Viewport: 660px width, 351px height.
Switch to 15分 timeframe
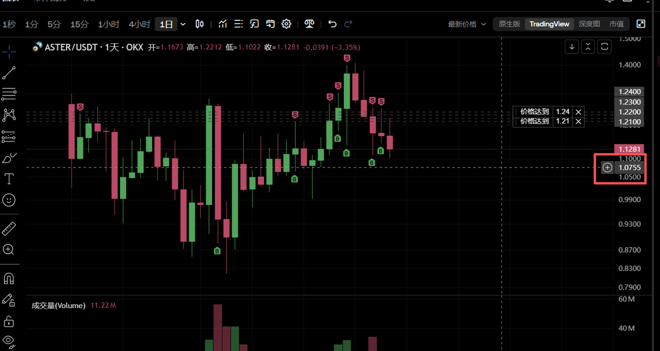point(79,24)
